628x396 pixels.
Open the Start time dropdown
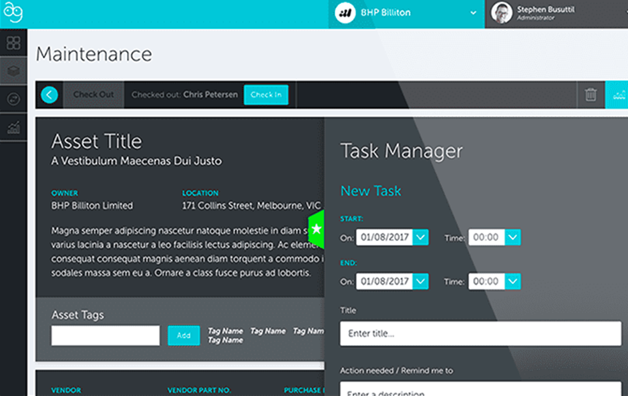512,238
